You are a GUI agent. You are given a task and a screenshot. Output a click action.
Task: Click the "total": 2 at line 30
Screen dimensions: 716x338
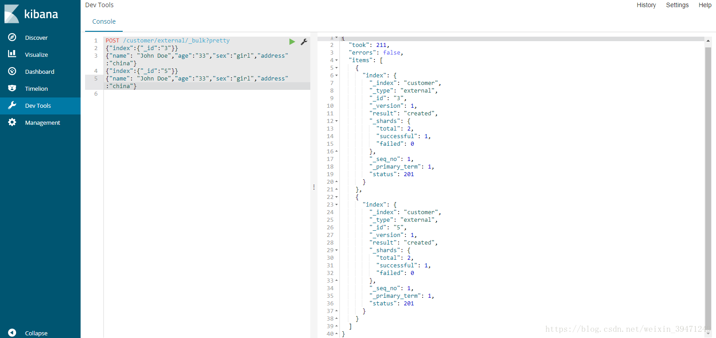click(395, 258)
